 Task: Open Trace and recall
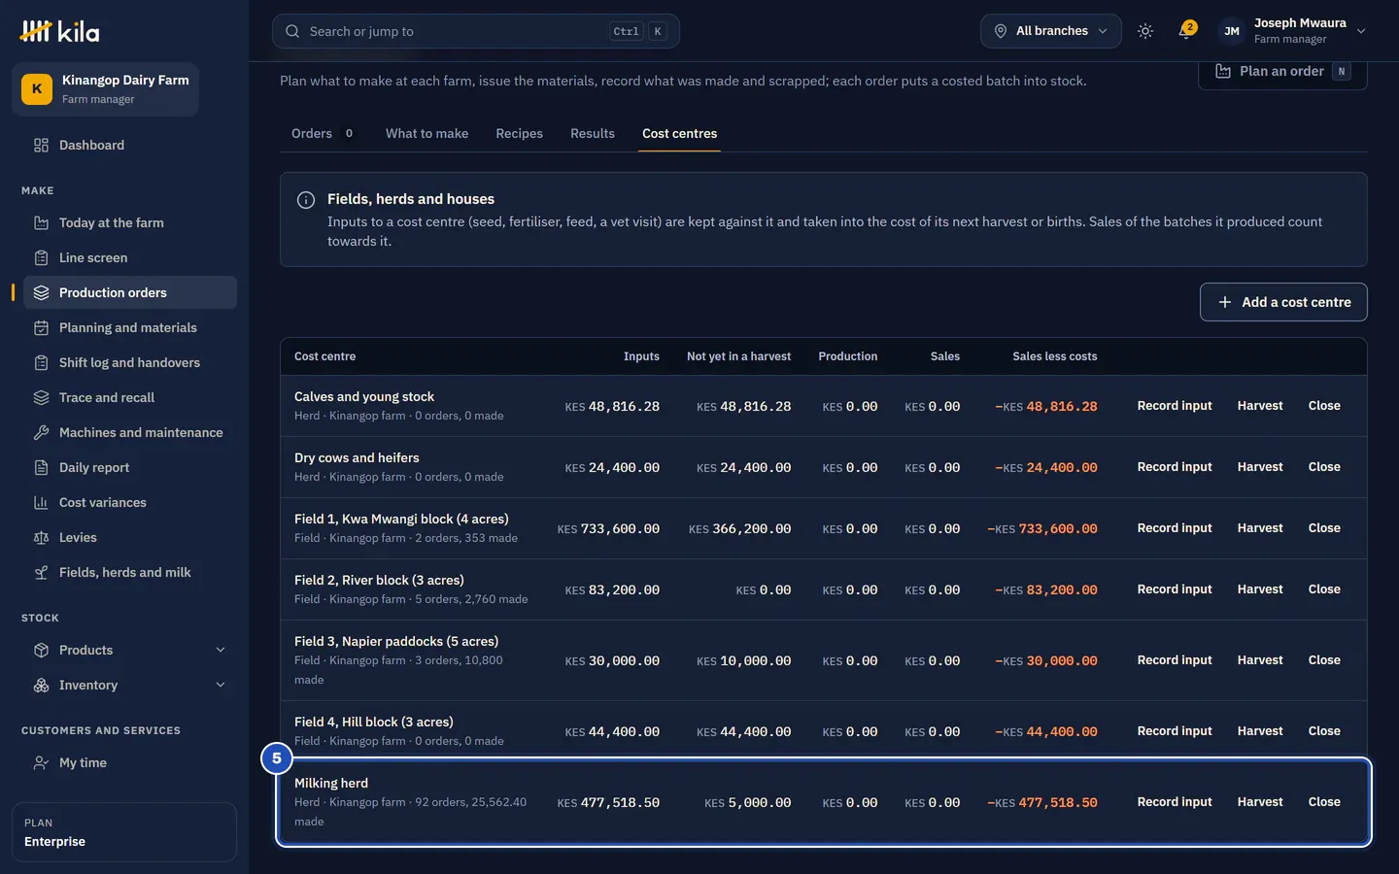coord(124,397)
